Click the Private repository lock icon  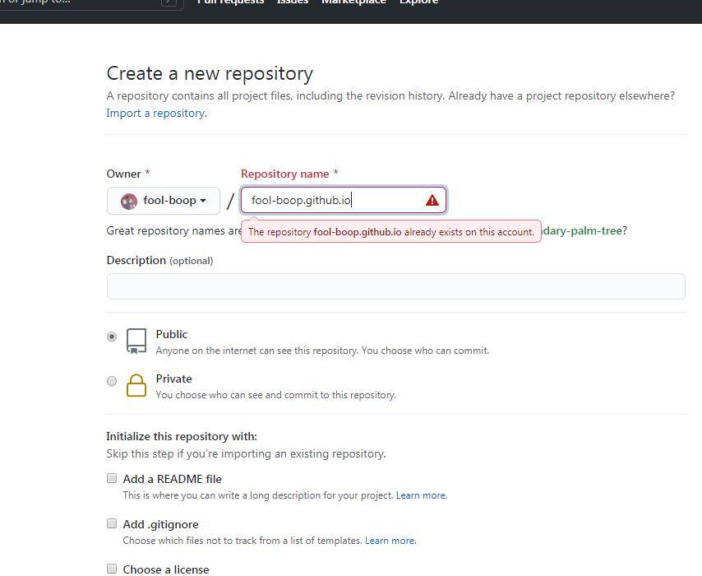click(x=136, y=385)
